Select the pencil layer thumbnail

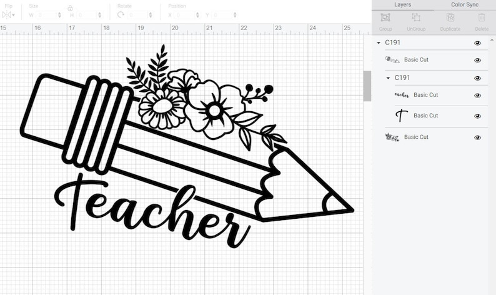[392, 59]
